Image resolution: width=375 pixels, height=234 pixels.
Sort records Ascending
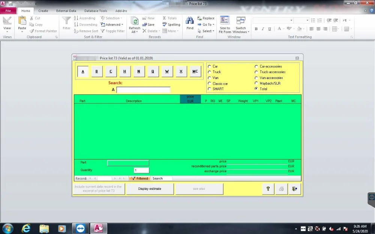pos(84,18)
